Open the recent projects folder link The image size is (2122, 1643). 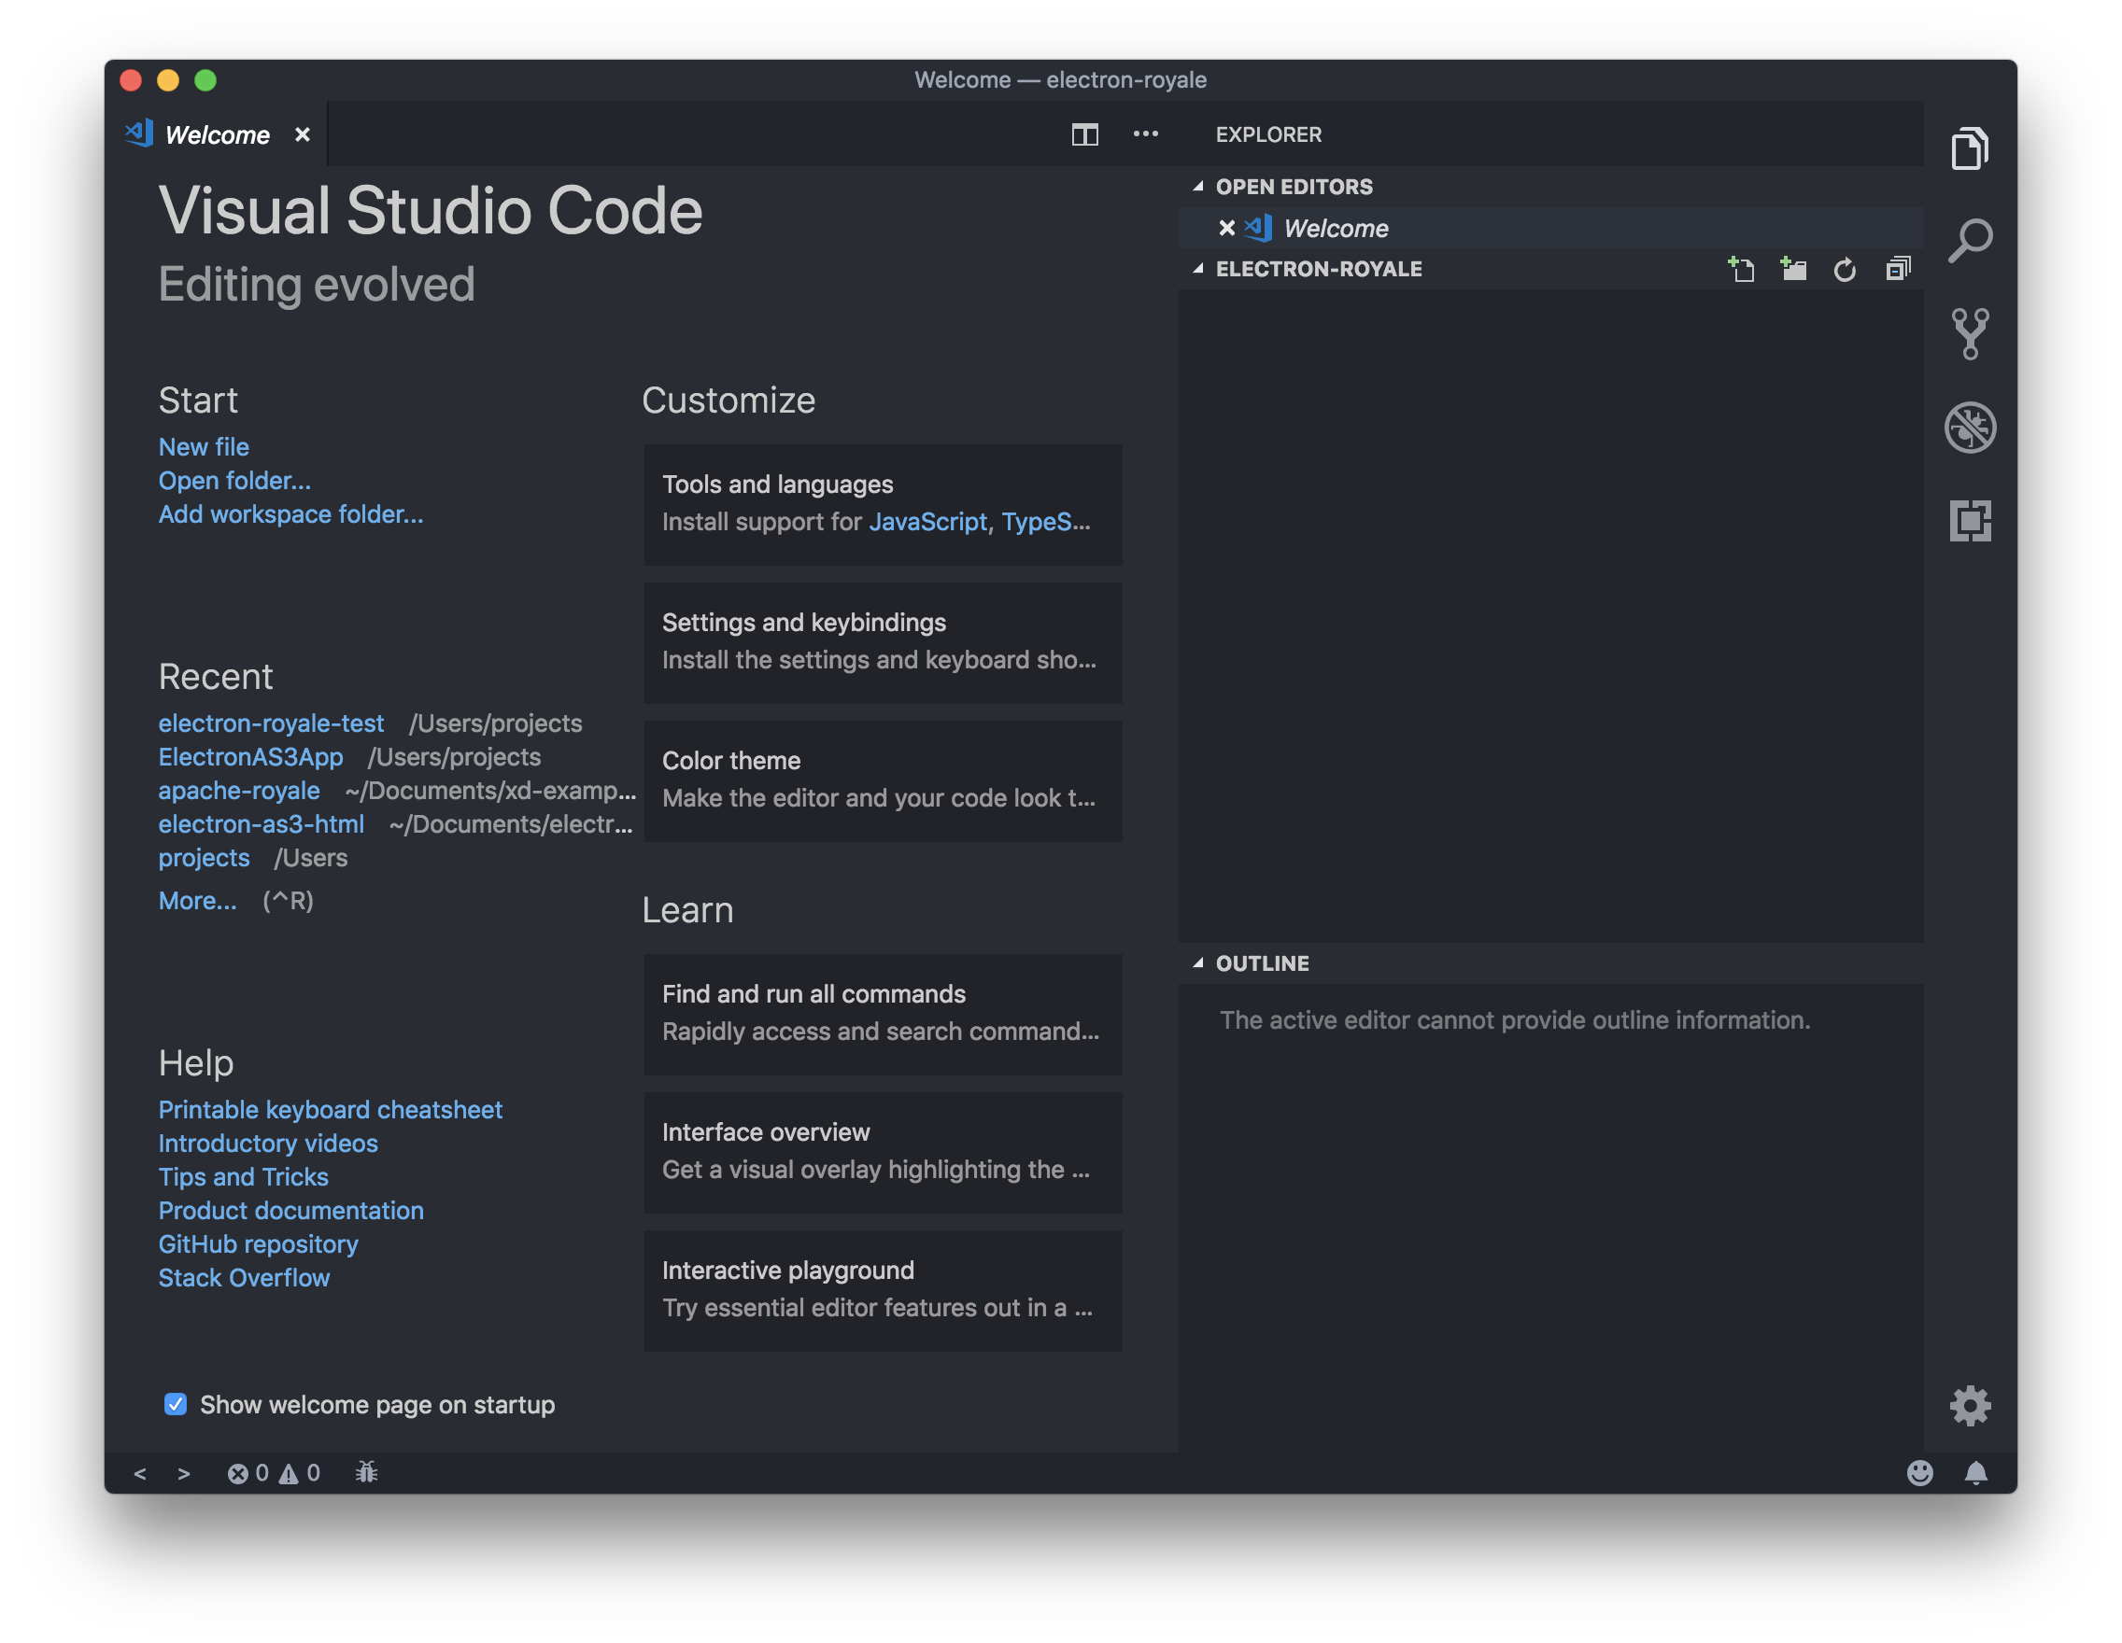tap(204, 859)
